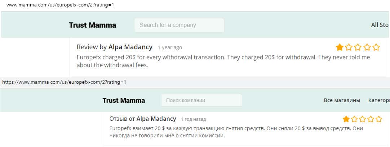Image resolution: width=390 pixels, height=147 pixels.
Task: Open the "Категор..." menu in the Russian header
Action: 378,100
